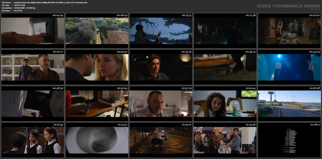Open the dinner table thumbnail at 00:22:02
Viewport: 322px width, 159px height.
(x=289, y=31)
